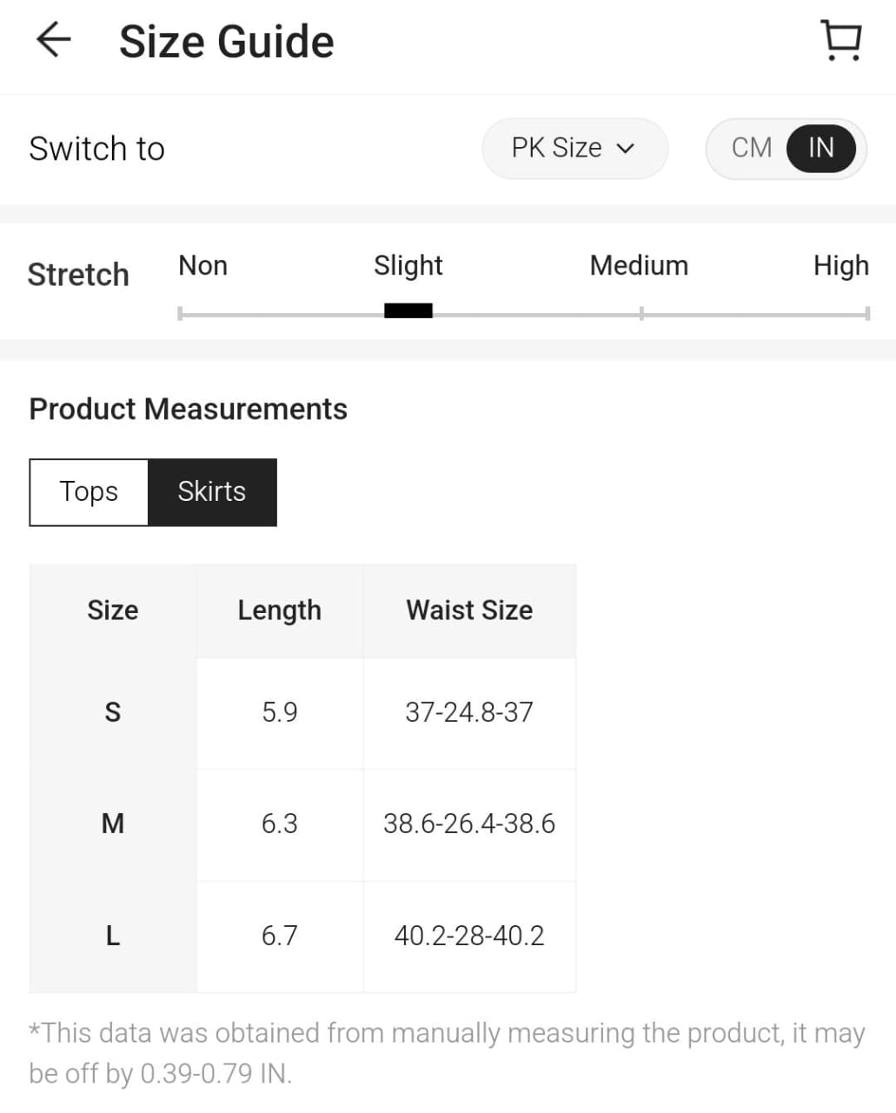Tap the Medium stretch label
This screenshot has width=896, height=1113.
[639, 265]
